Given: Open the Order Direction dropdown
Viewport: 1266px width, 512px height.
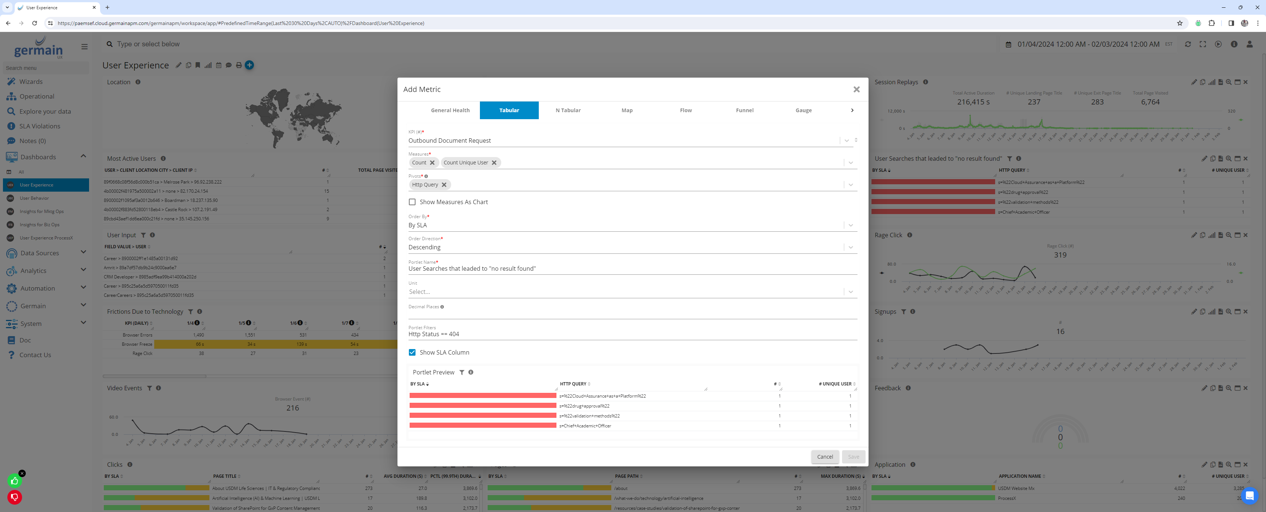Looking at the screenshot, I should click(850, 247).
